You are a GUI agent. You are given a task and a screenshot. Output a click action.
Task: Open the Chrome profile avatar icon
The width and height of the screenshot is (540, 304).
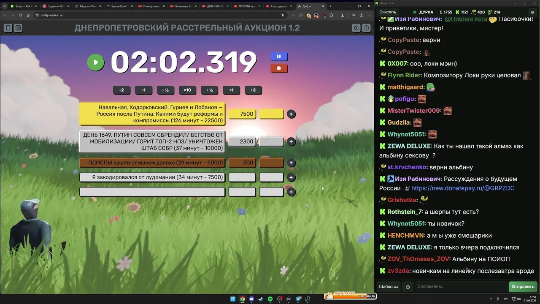362,15
